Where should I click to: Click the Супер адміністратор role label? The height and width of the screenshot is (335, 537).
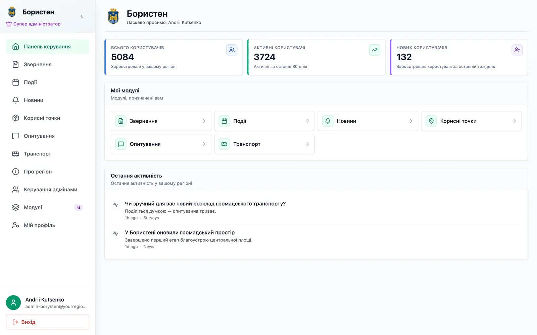tap(37, 24)
